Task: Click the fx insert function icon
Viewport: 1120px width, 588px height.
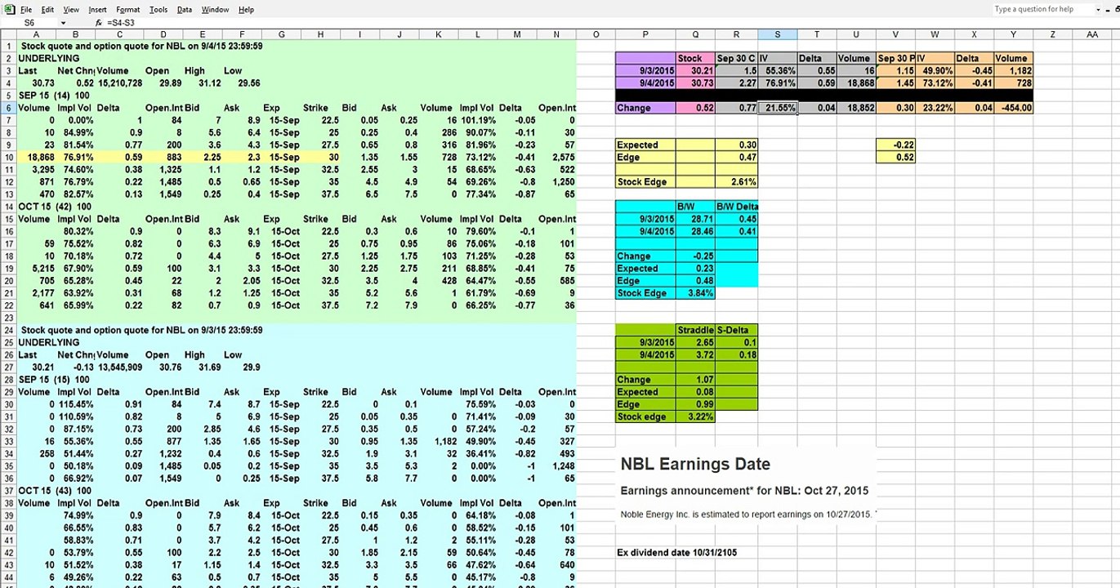Action: tap(99, 23)
